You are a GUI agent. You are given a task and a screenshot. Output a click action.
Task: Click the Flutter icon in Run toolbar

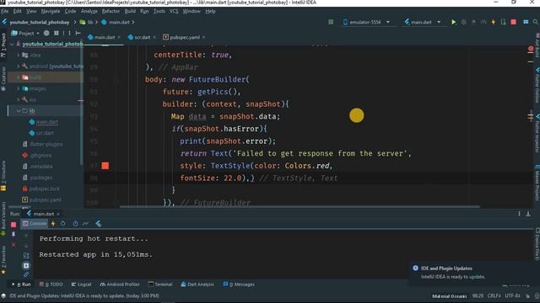(99, 224)
